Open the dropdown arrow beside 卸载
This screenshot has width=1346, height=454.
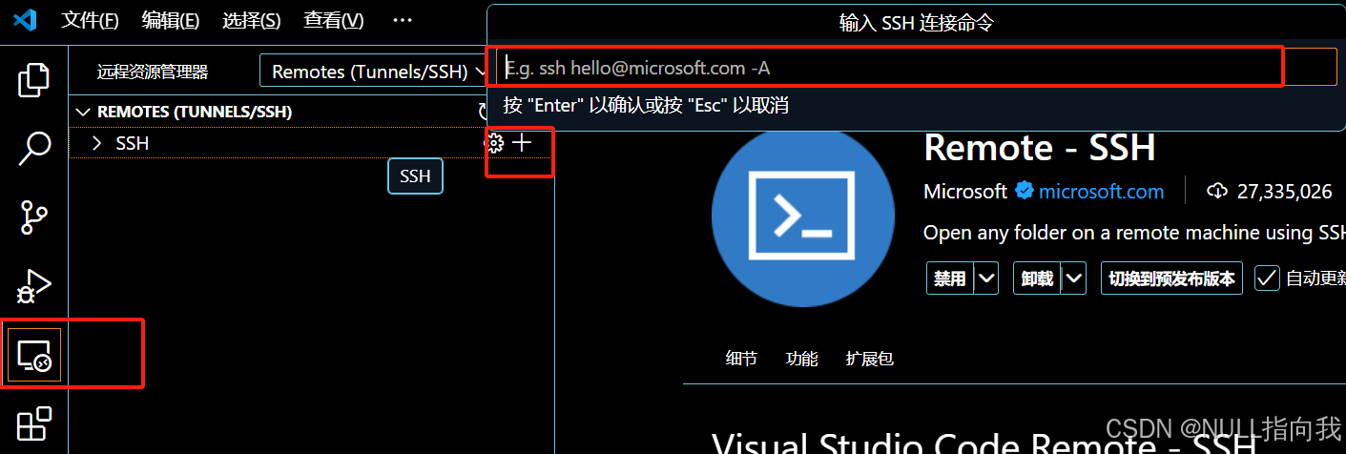1074,279
